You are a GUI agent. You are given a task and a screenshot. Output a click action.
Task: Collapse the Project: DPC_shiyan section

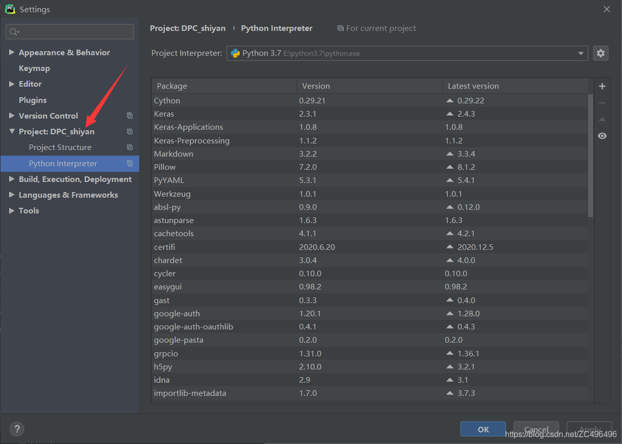click(x=12, y=131)
